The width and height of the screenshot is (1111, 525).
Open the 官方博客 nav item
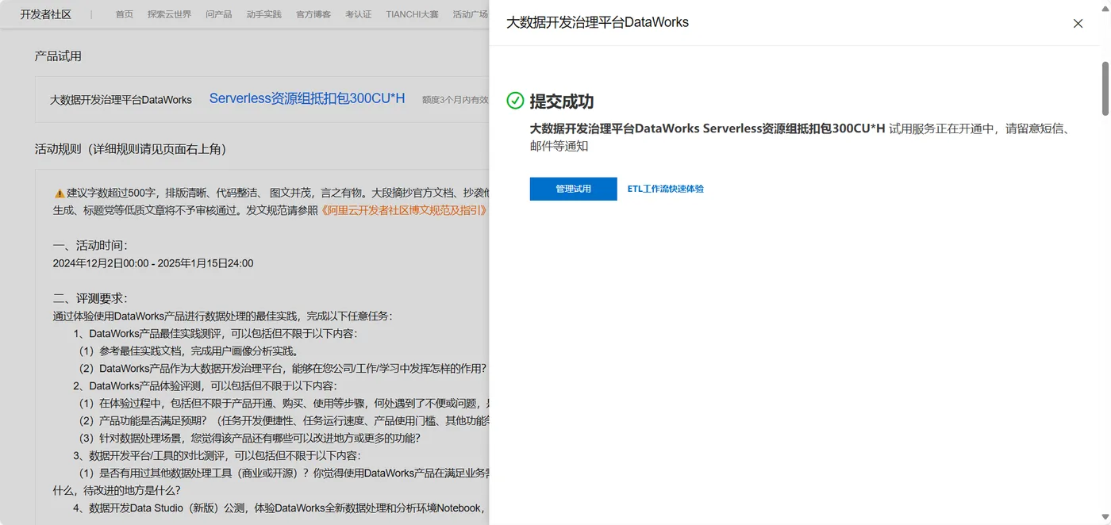click(313, 14)
